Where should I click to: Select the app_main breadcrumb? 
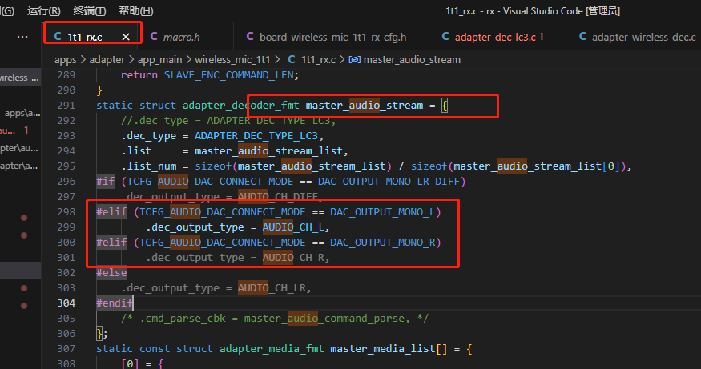(159, 60)
